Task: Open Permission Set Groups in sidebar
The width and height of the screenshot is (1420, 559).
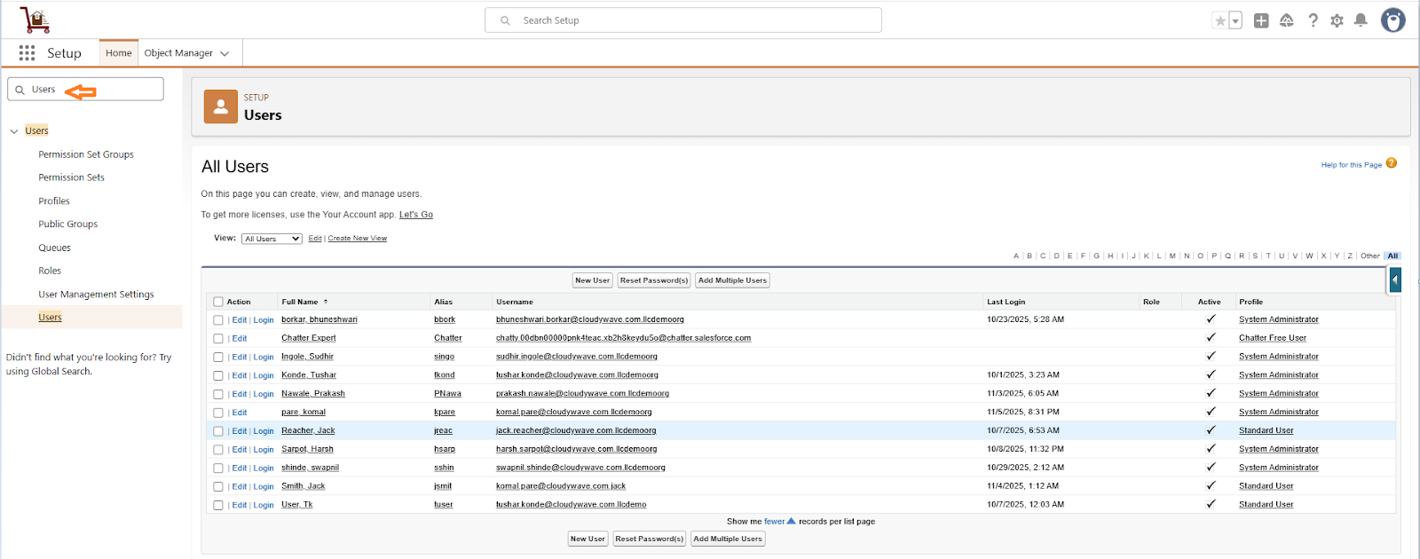Action: click(x=86, y=154)
